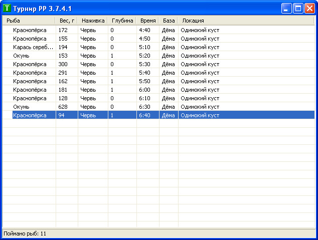318x240 pixels.
Task: Select Краснопёрка row weighing 172
Action: point(158,30)
